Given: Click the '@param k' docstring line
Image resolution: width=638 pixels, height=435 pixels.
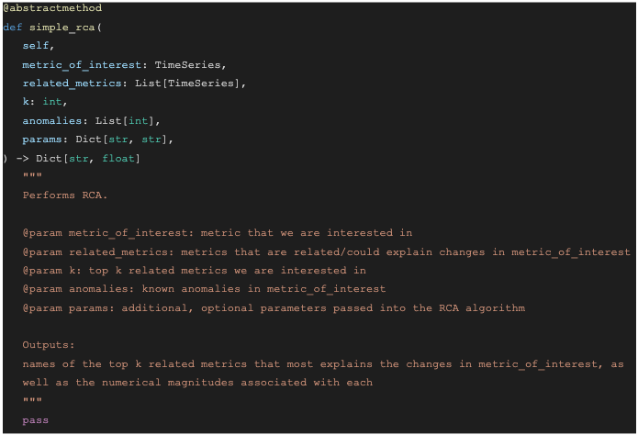Looking at the screenshot, I should (195, 271).
